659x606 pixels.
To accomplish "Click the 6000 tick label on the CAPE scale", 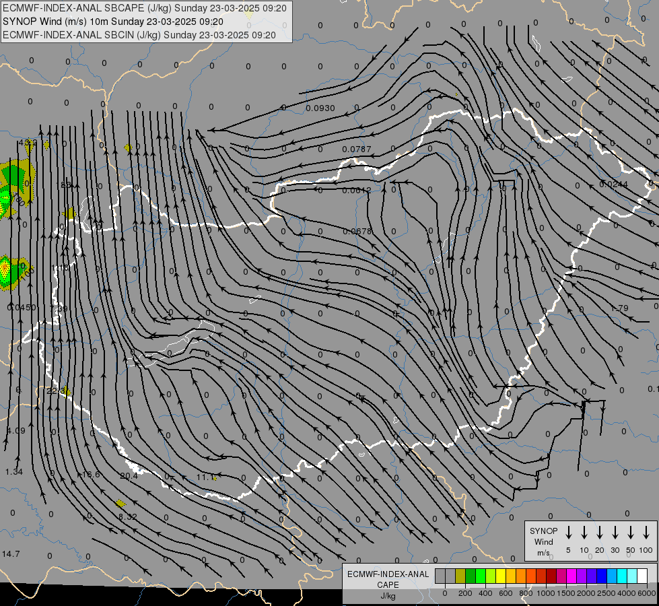I will click(x=647, y=593).
